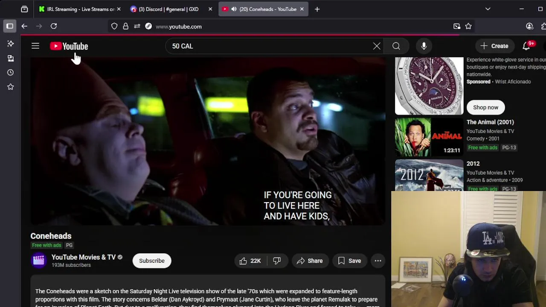Mute the Coneheads tab audio icon

pyautogui.click(x=234, y=9)
